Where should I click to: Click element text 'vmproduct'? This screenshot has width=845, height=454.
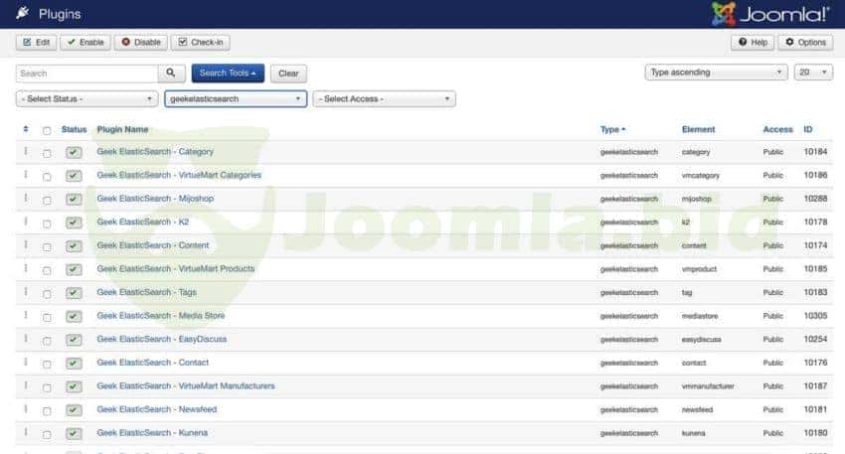pos(699,269)
